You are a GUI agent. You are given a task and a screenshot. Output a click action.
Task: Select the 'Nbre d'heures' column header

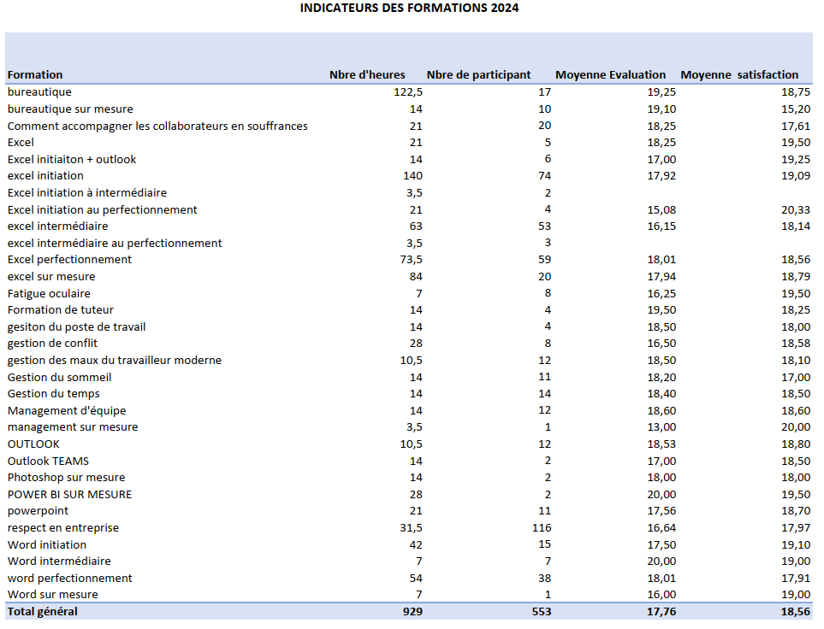coord(367,75)
